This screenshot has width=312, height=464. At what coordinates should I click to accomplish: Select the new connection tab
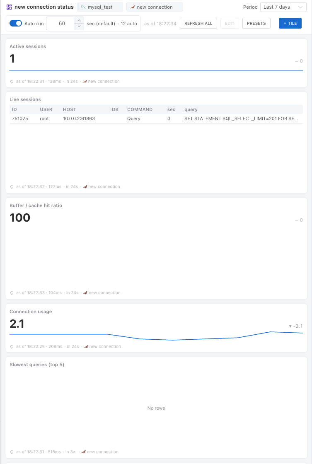click(155, 7)
